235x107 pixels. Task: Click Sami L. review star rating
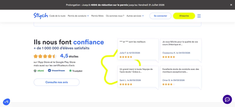click(126, 84)
